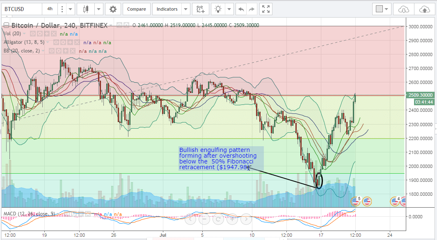Hide the BB (20, close, 2) indicator

coord(52,51)
